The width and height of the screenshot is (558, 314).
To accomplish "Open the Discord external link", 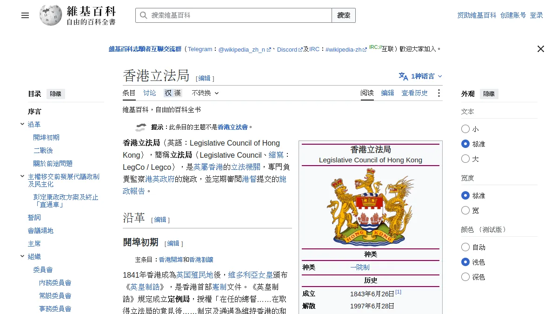I will (x=290, y=49).
